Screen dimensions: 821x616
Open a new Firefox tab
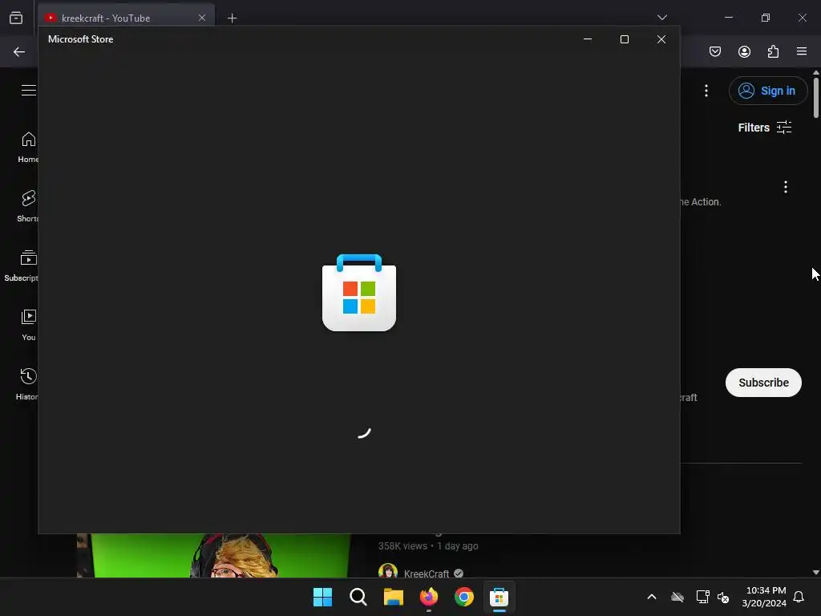(x=232, y=18)
